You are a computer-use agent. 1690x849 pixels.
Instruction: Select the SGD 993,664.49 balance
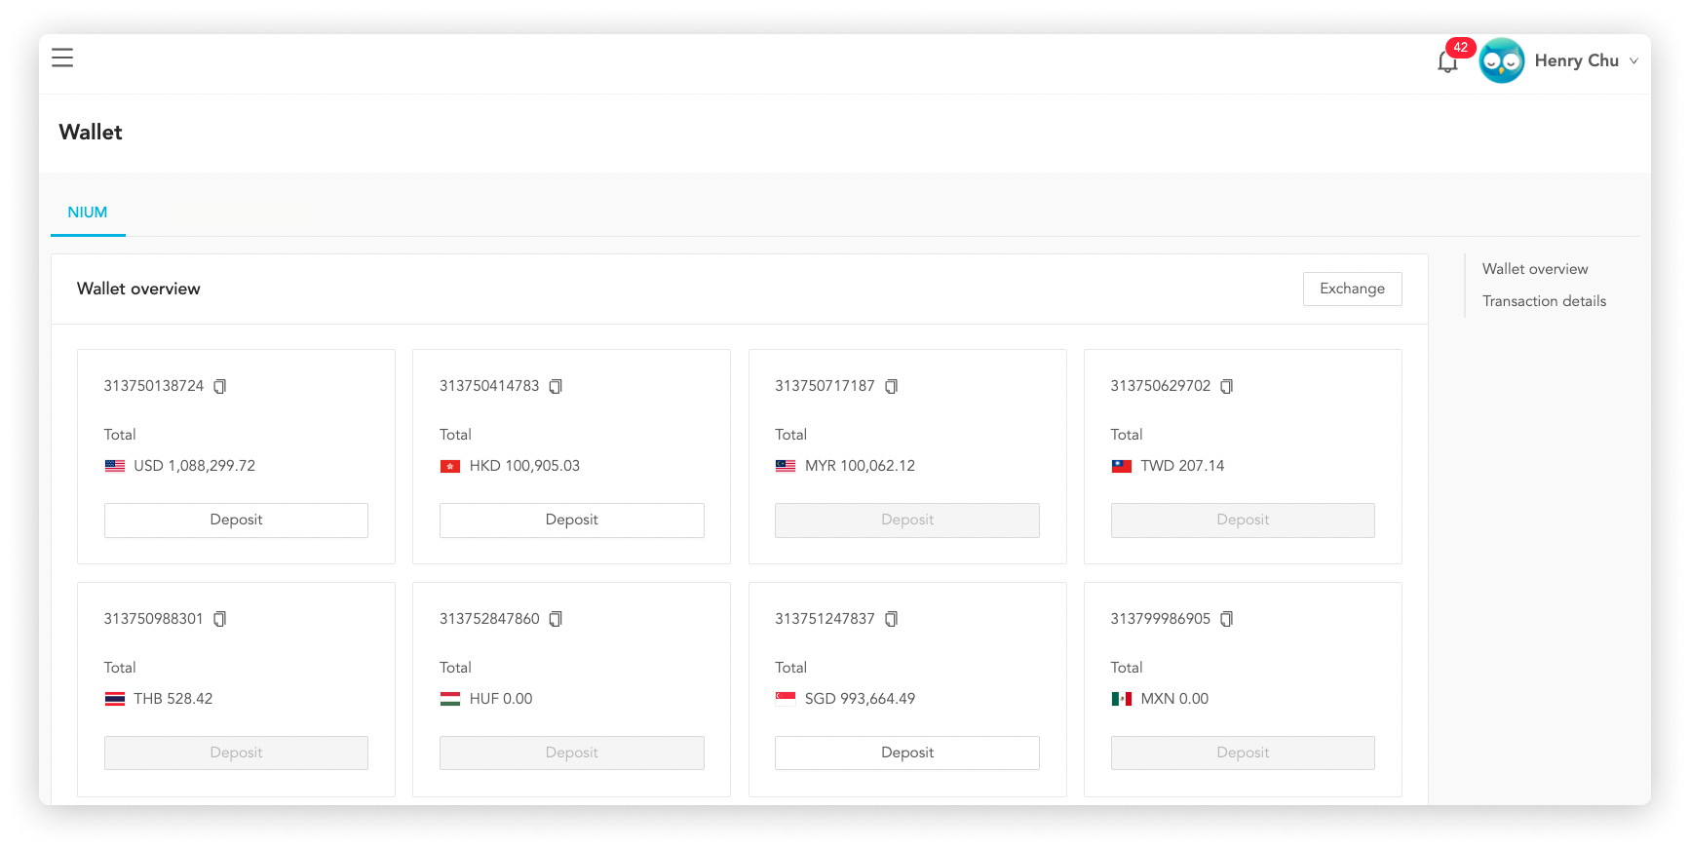[x=860, y=699]
